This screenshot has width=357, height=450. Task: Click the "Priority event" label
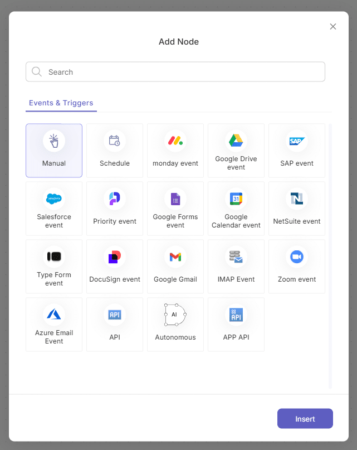[114, 221]
